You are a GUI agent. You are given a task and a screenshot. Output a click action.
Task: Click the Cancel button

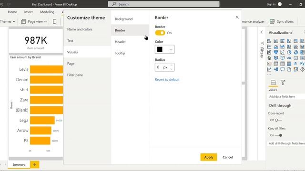click(228, 157)
